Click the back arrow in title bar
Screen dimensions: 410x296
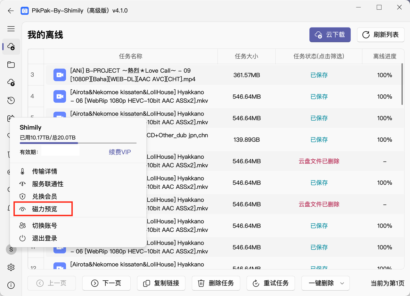(11, 11)
